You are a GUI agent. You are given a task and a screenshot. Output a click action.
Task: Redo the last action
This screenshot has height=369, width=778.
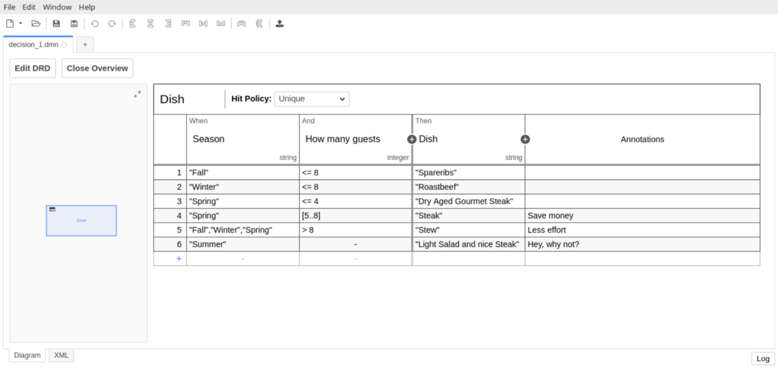pyautogui.click(x=112, y=23)
